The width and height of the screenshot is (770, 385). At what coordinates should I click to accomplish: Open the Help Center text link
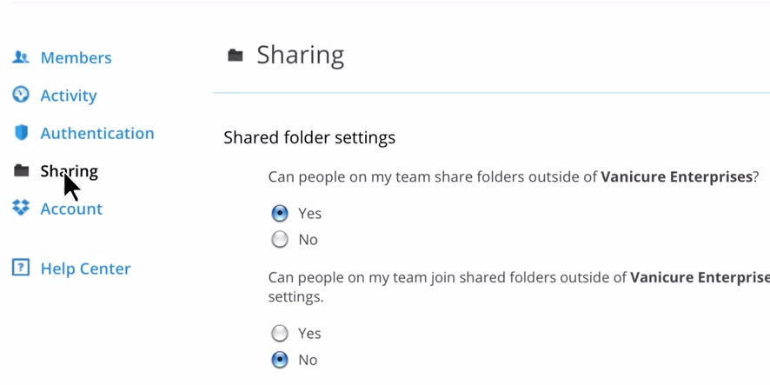pyautogui.click(x=85, y=269)
